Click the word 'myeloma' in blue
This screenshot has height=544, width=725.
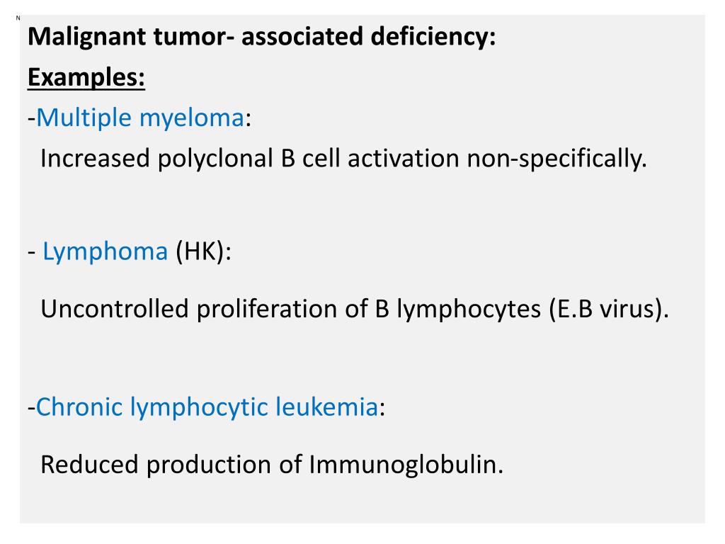coord(191,119)
